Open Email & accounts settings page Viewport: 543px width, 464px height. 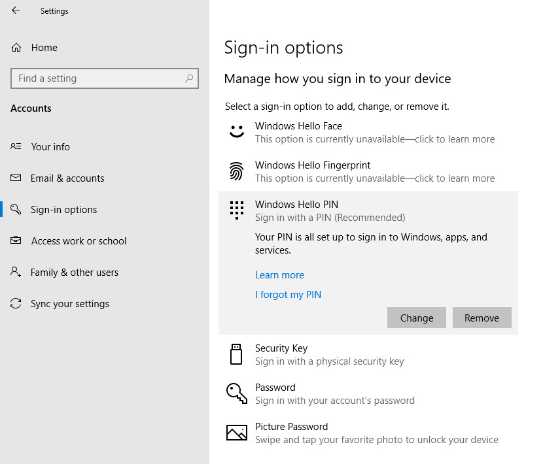[67, 178]
